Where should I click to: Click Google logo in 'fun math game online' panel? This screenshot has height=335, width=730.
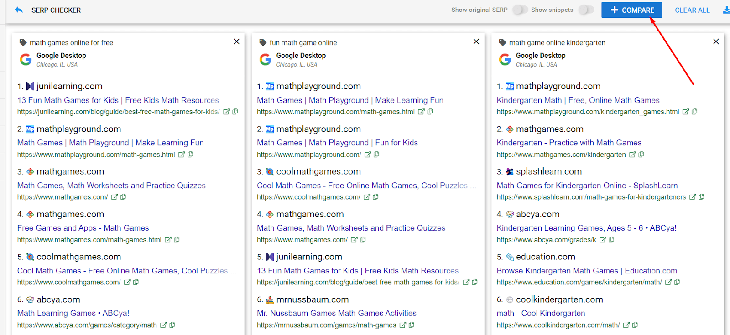coord(265,60)
